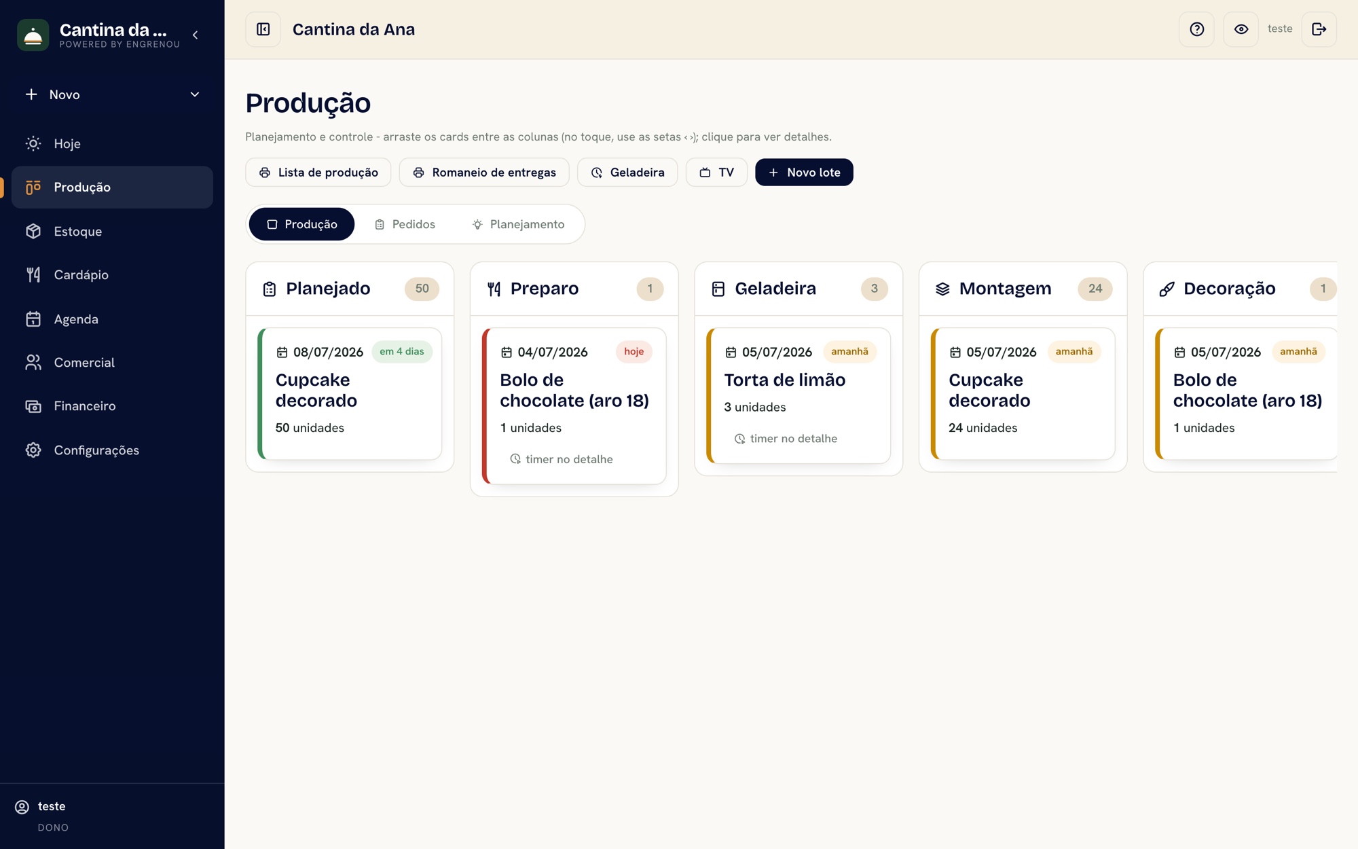Image resolution: width=1358 pixels, height=849 pixels.
Task: Click the calendar icon beside 08/07/2026
Action: (x=282, y=352)
